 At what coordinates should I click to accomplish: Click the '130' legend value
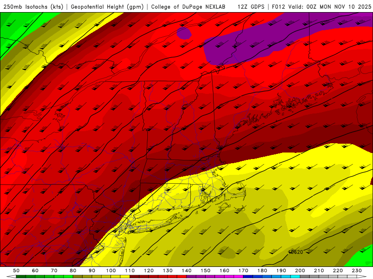[168, 271]
